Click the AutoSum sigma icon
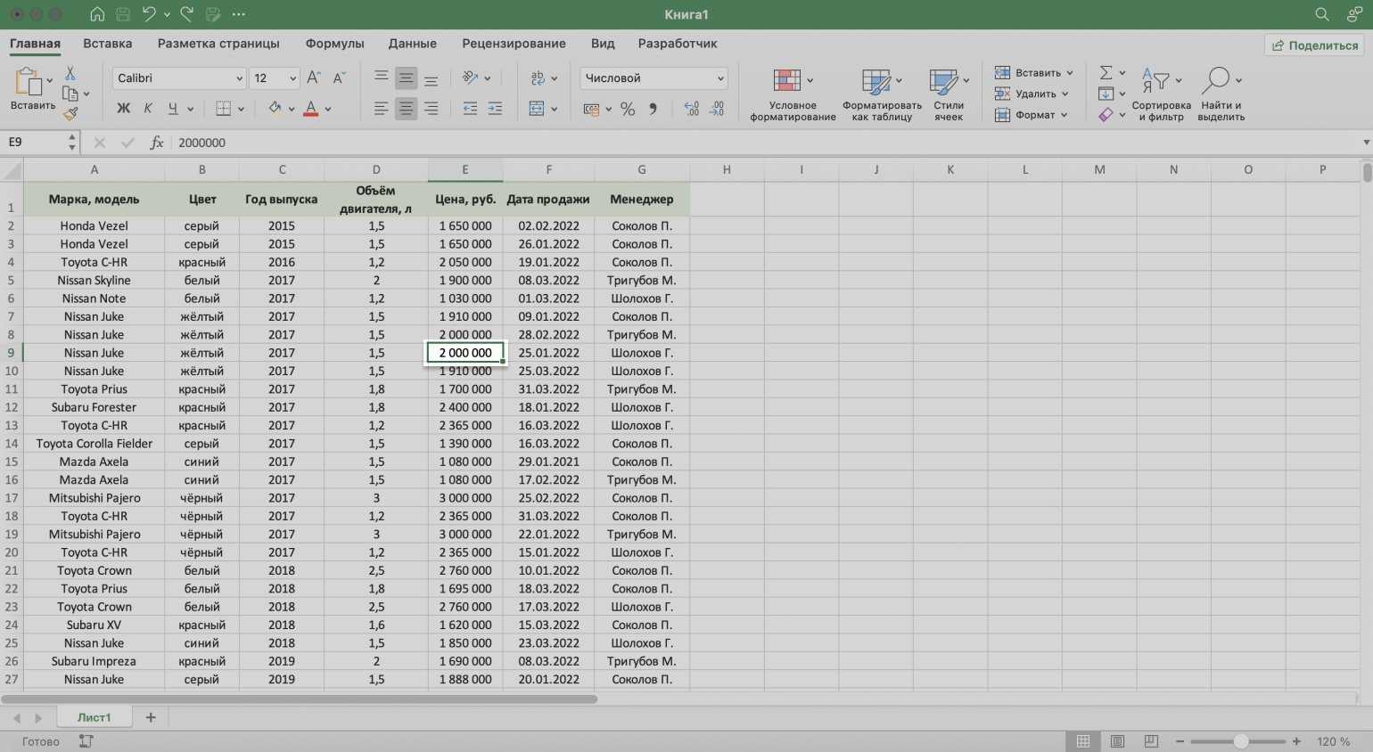The width and height of the screenshot is (1373, 752). tap(1106, 73)
